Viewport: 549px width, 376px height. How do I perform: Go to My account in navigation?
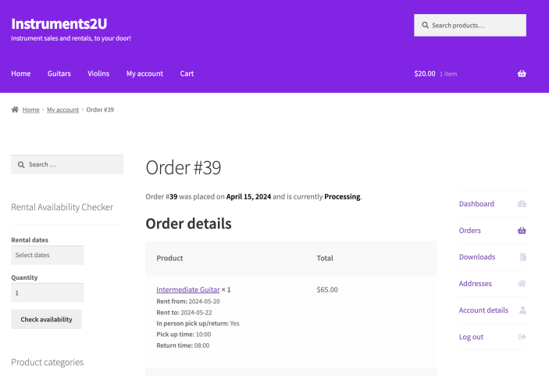[x=144, y=73]
